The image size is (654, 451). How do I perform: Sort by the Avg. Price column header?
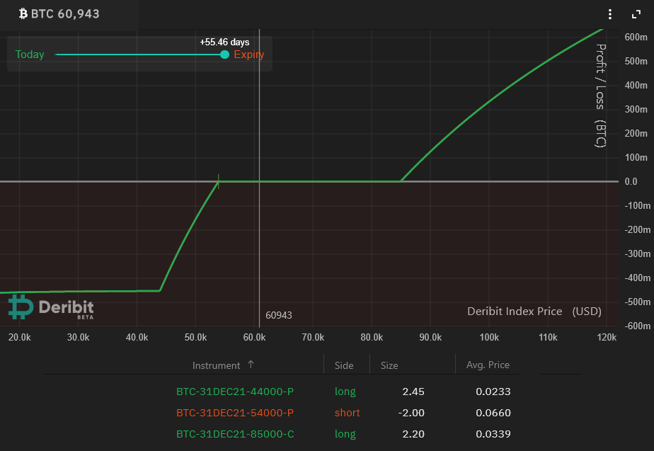tap(488, 365)
